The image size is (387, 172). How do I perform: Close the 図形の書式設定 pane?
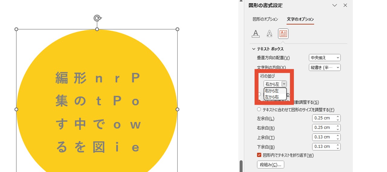click(345, 5)
